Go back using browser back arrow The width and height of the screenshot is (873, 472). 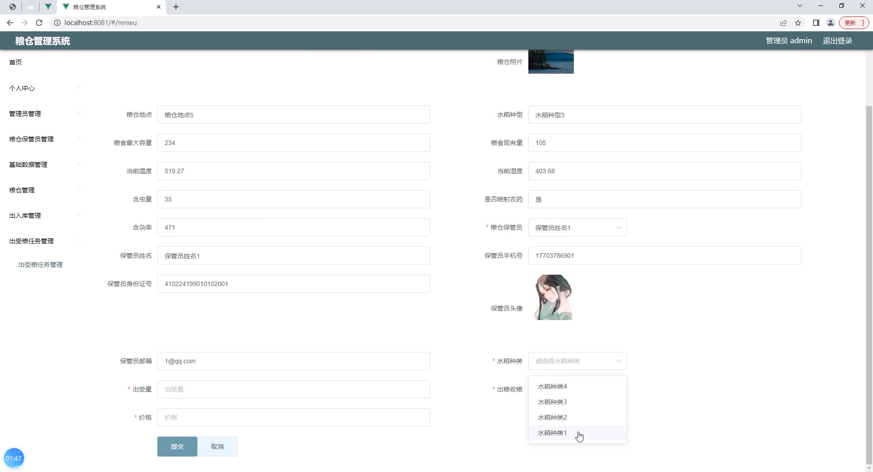10,23
